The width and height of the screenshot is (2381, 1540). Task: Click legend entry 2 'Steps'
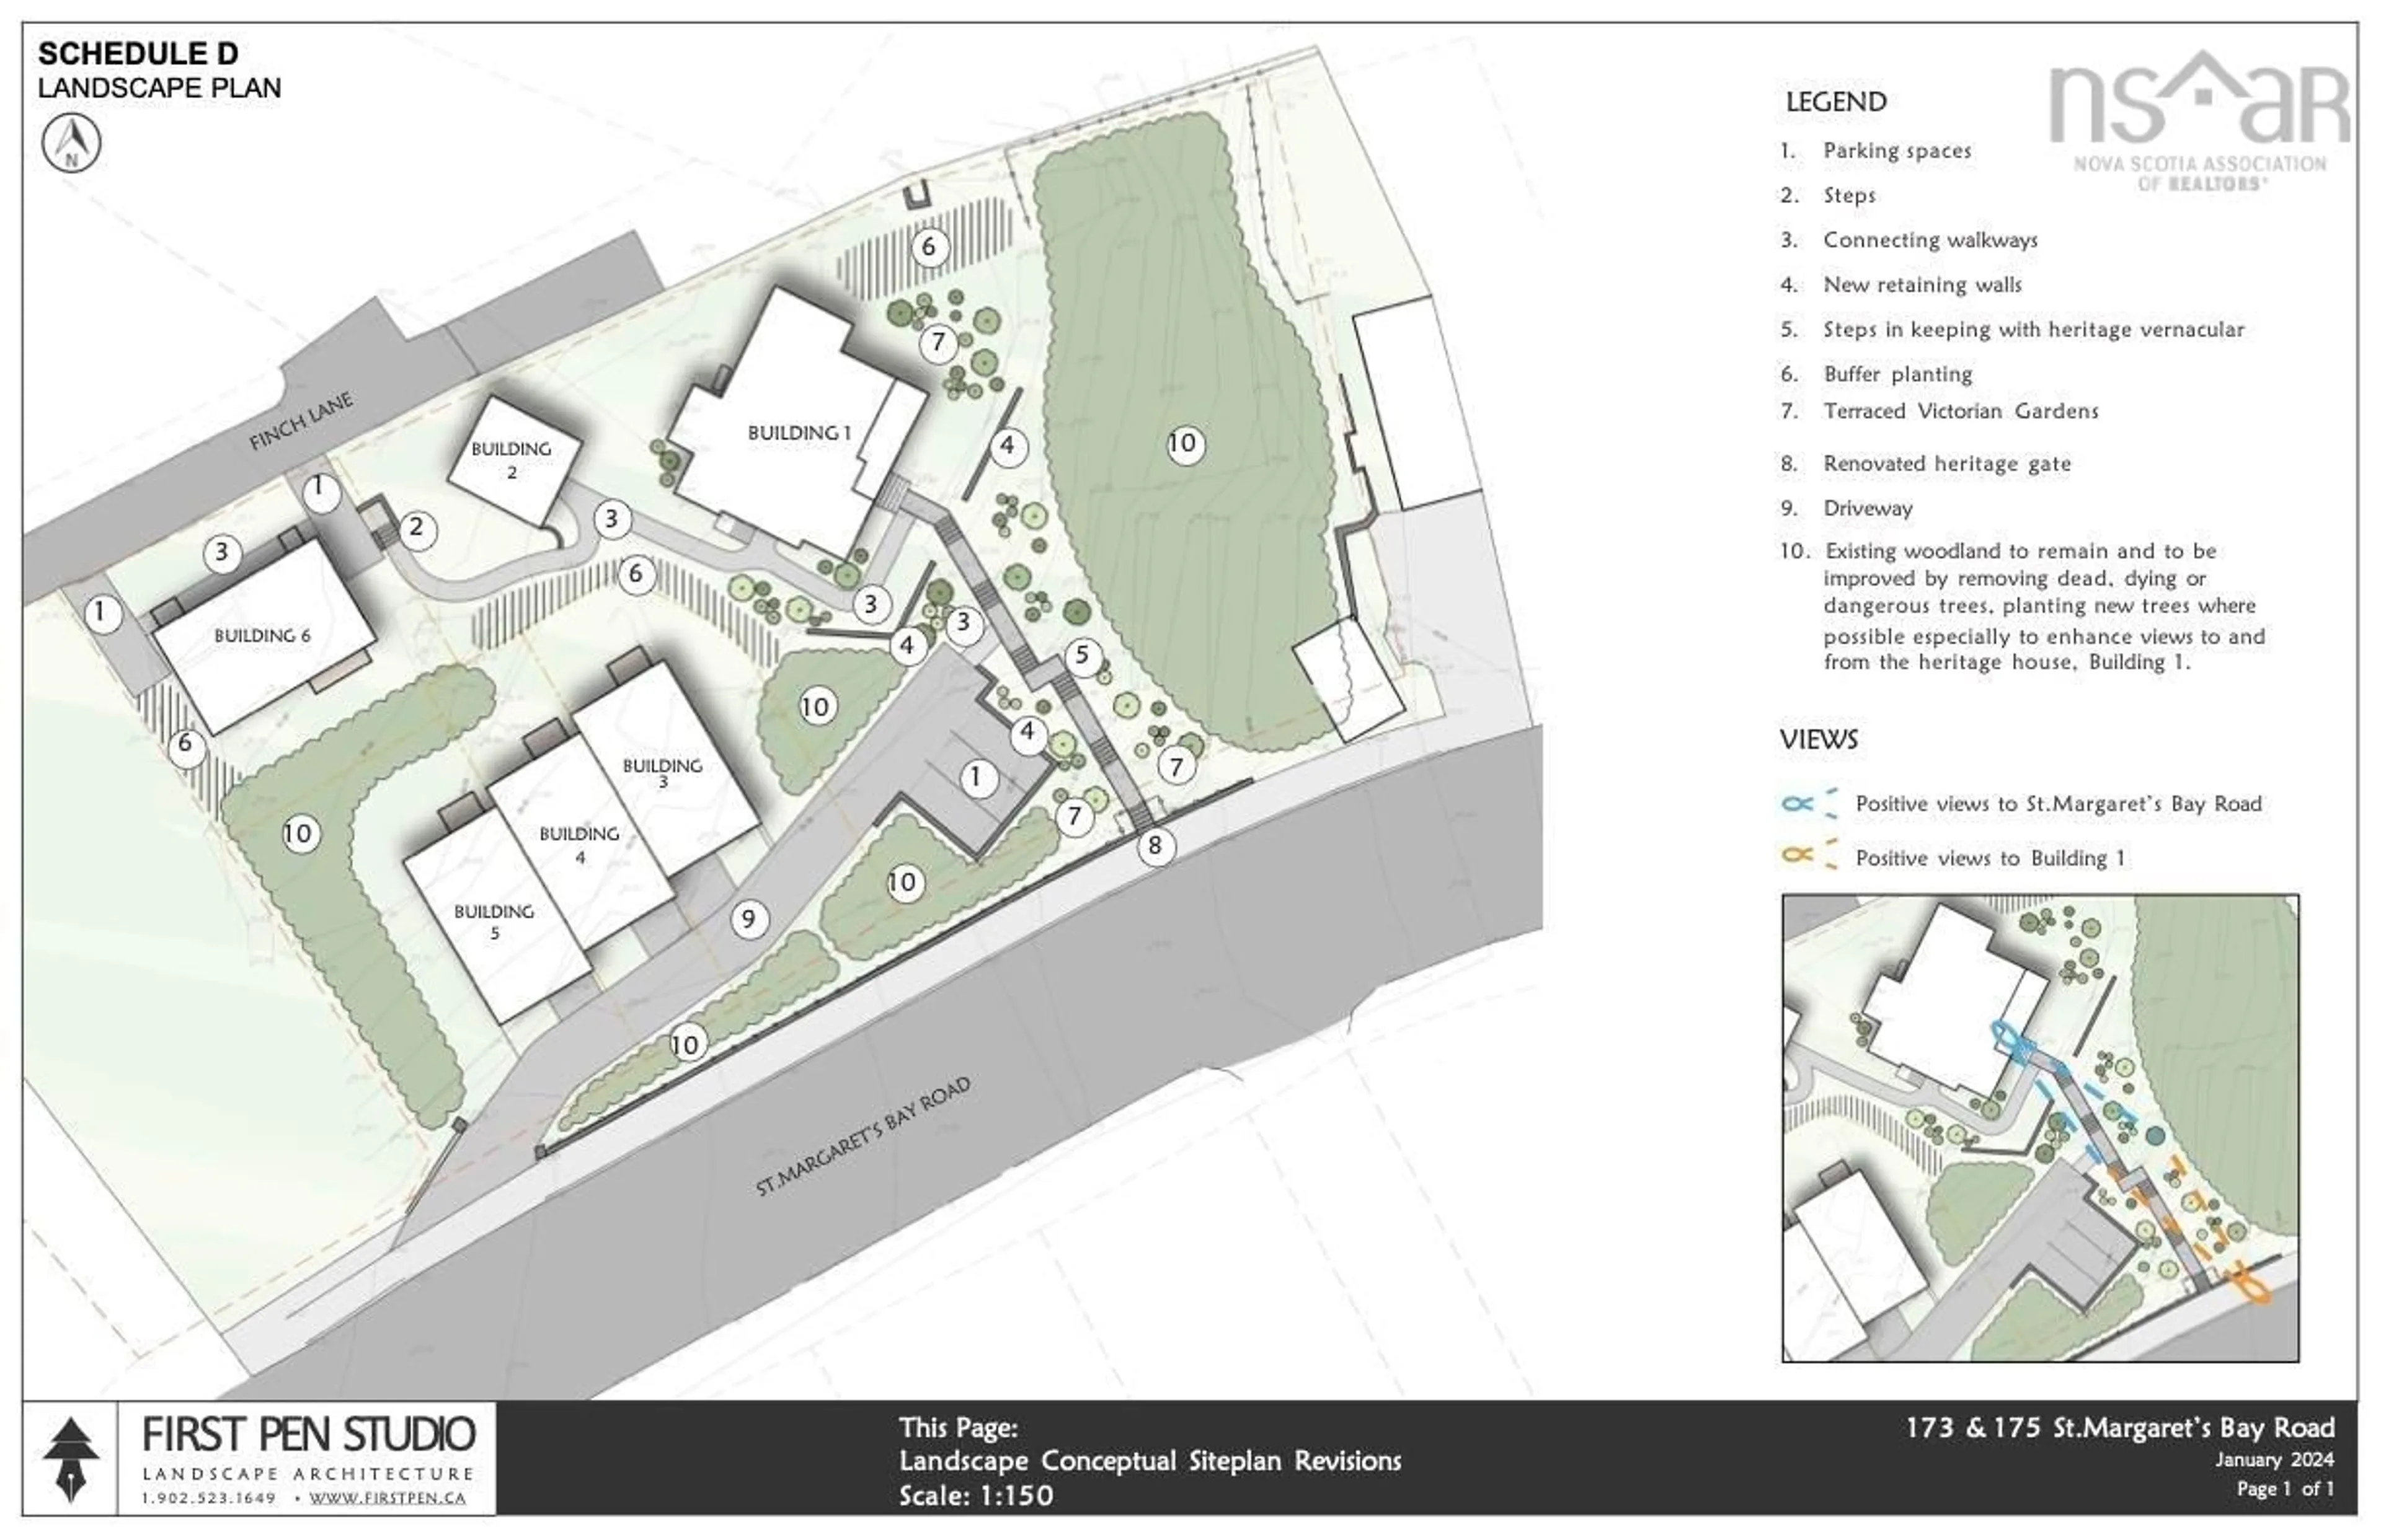1849,196
